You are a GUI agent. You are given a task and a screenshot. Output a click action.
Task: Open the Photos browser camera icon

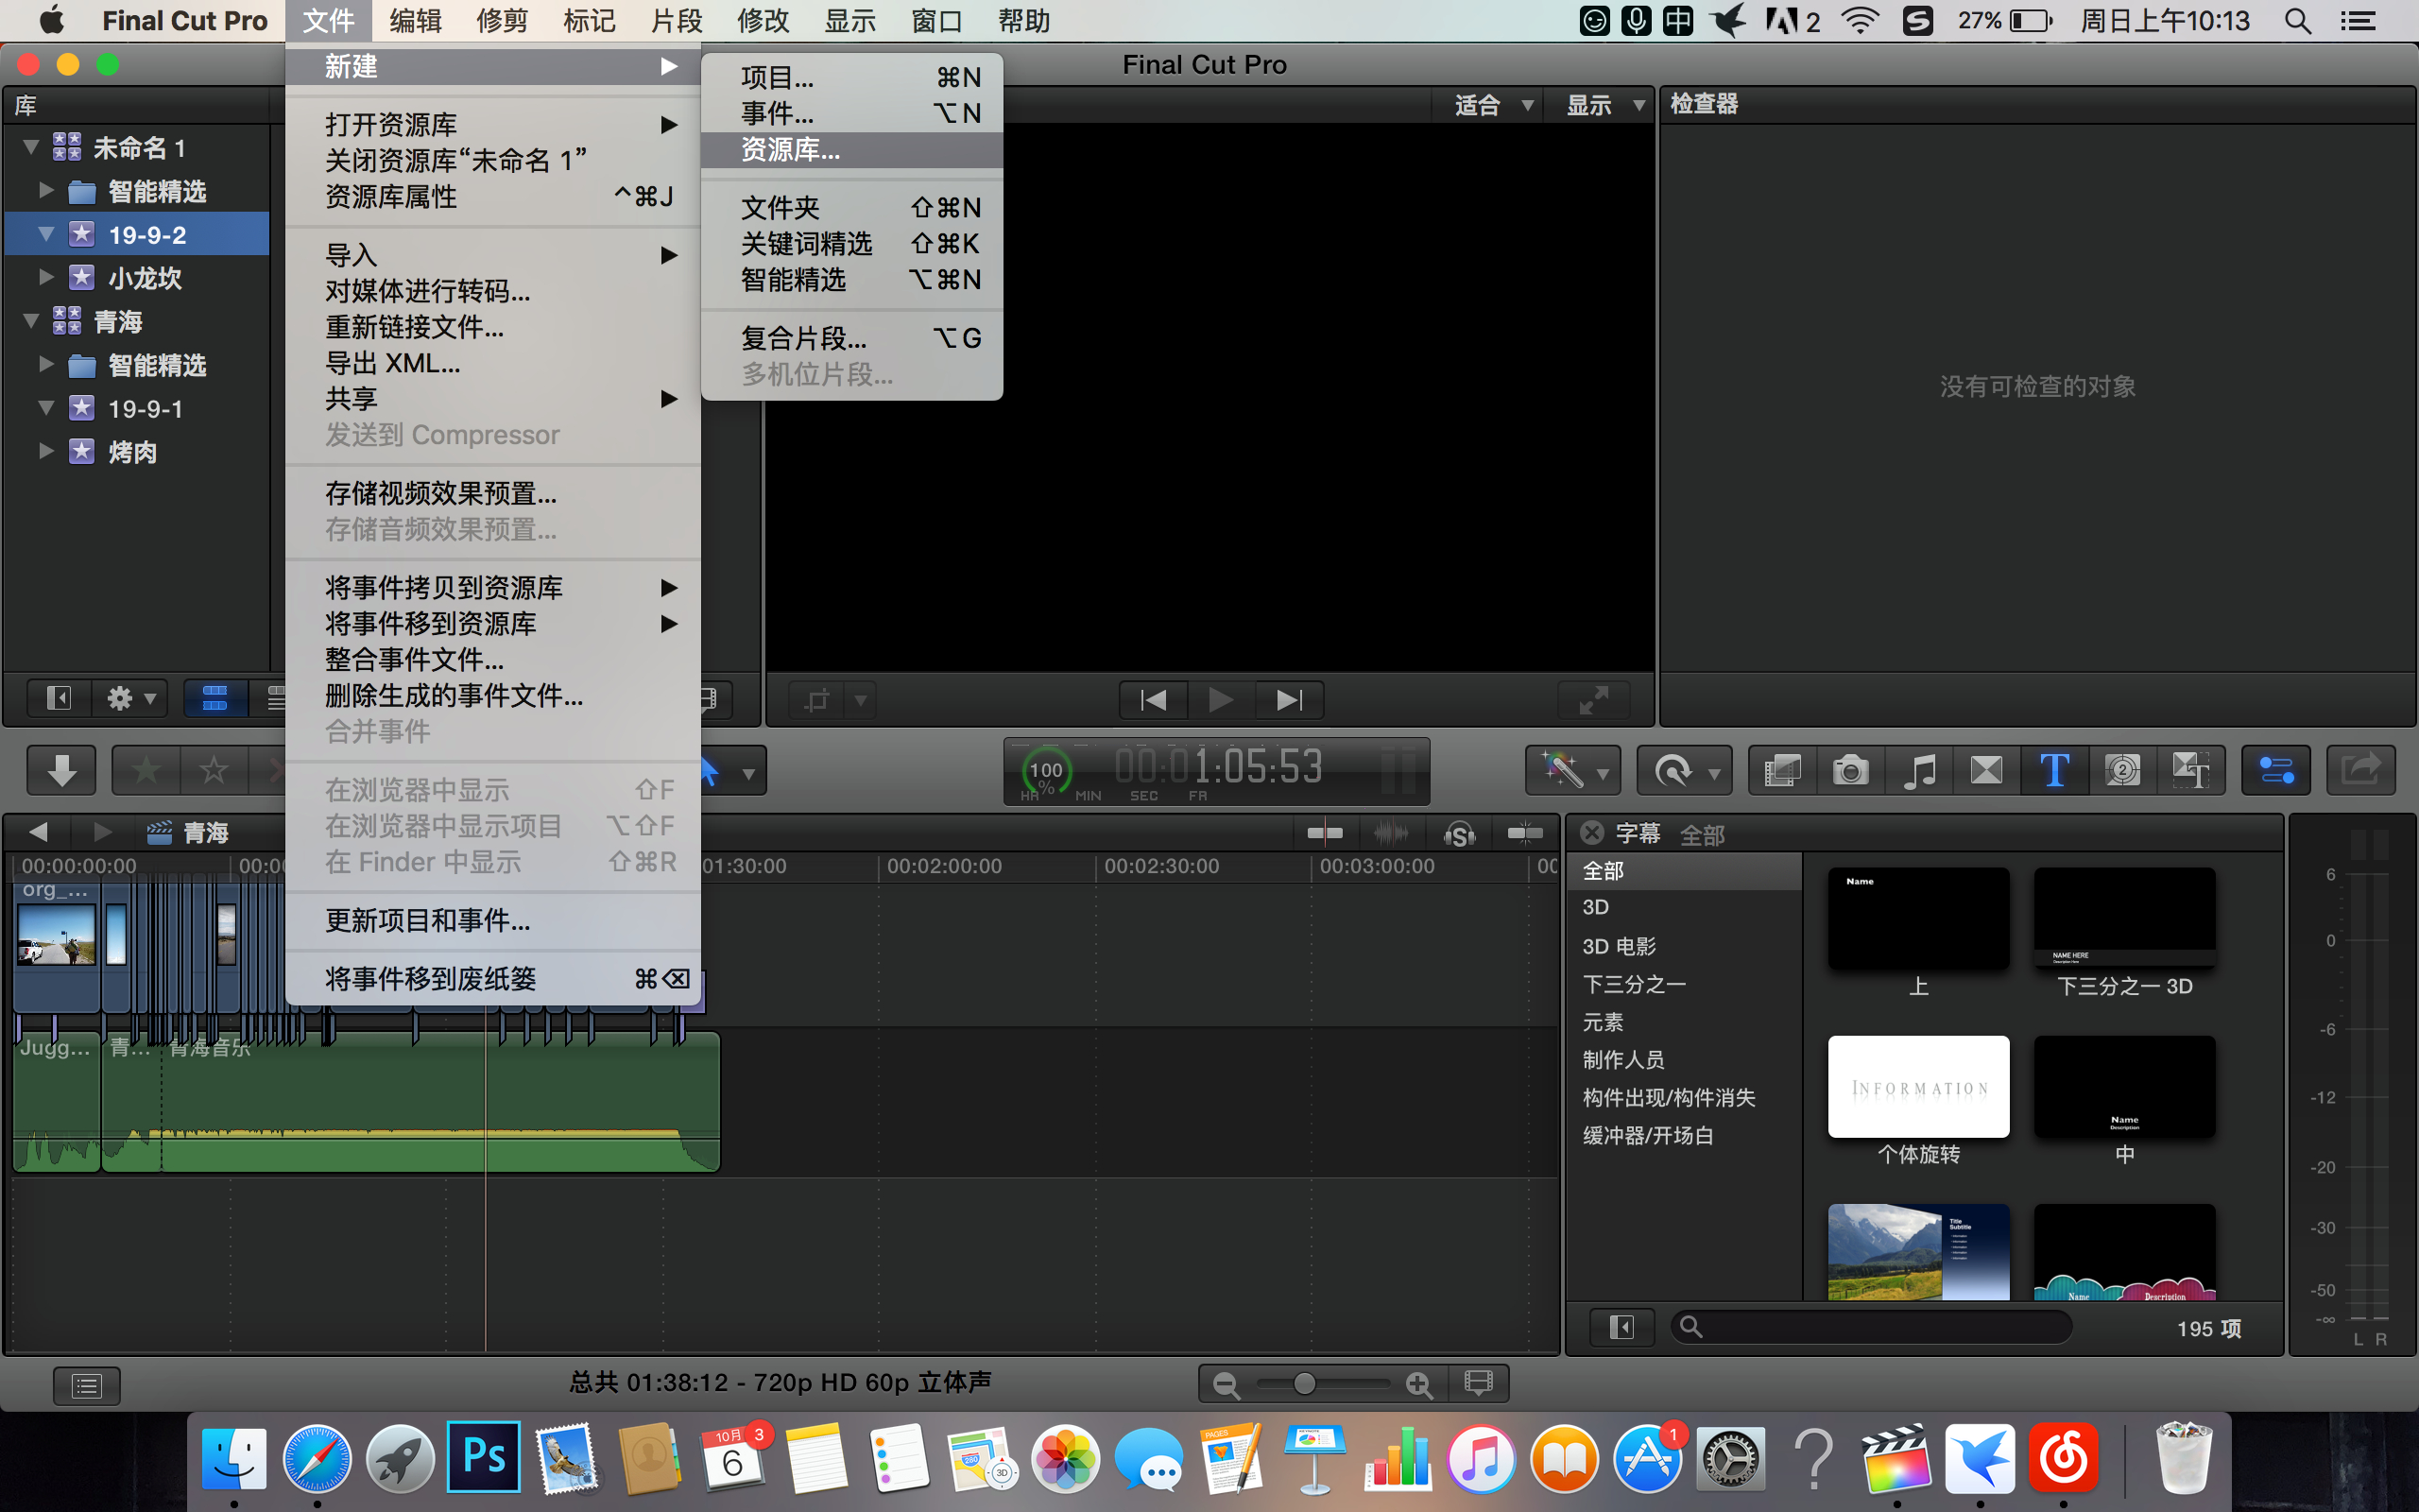tap(1850, 771)
